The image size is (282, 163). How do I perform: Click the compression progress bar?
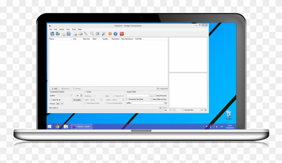pos(106,110)
